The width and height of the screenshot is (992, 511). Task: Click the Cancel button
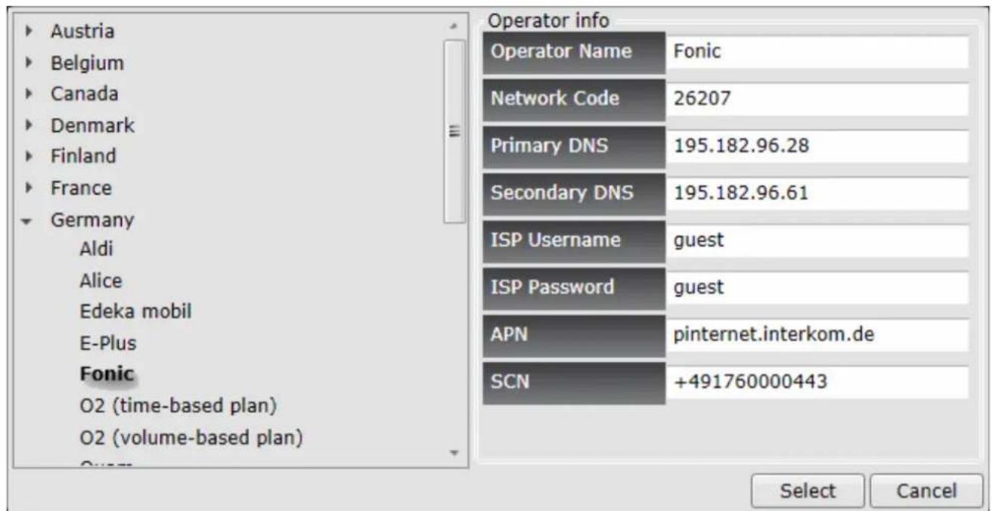[927, 491]
